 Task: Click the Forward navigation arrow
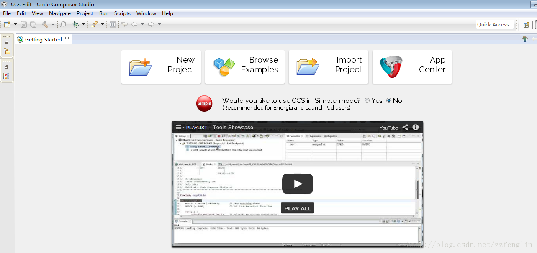point(151,25)
